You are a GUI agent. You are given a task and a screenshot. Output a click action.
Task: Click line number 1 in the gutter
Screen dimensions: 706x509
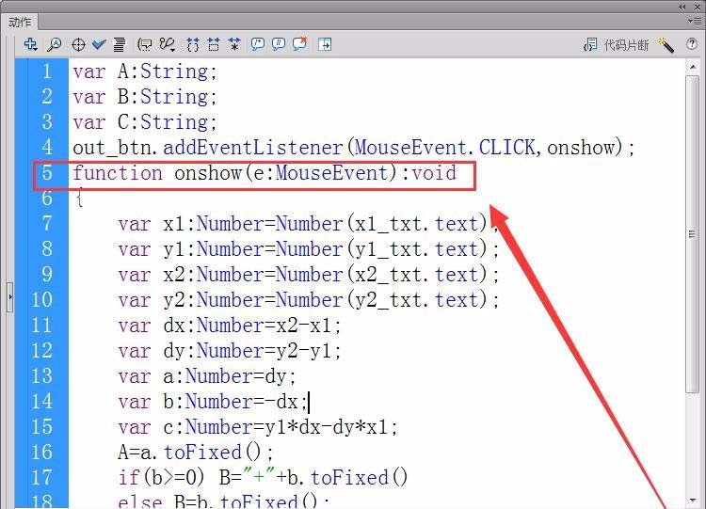click(47, 72)
